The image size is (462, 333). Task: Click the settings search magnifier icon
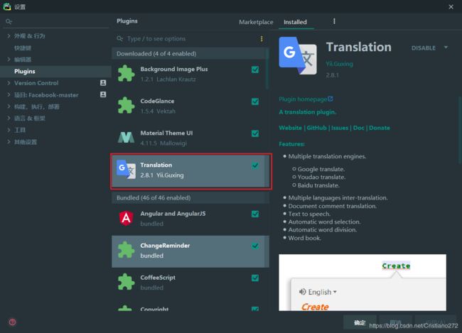[x=9, y=21]
